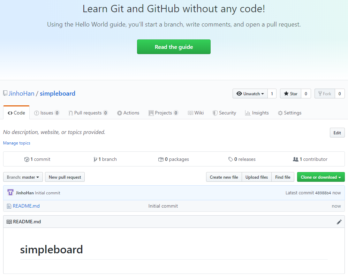Click the branch icon beside 1 branch
The height and width of the screenshot is (276, 348).
95,159
